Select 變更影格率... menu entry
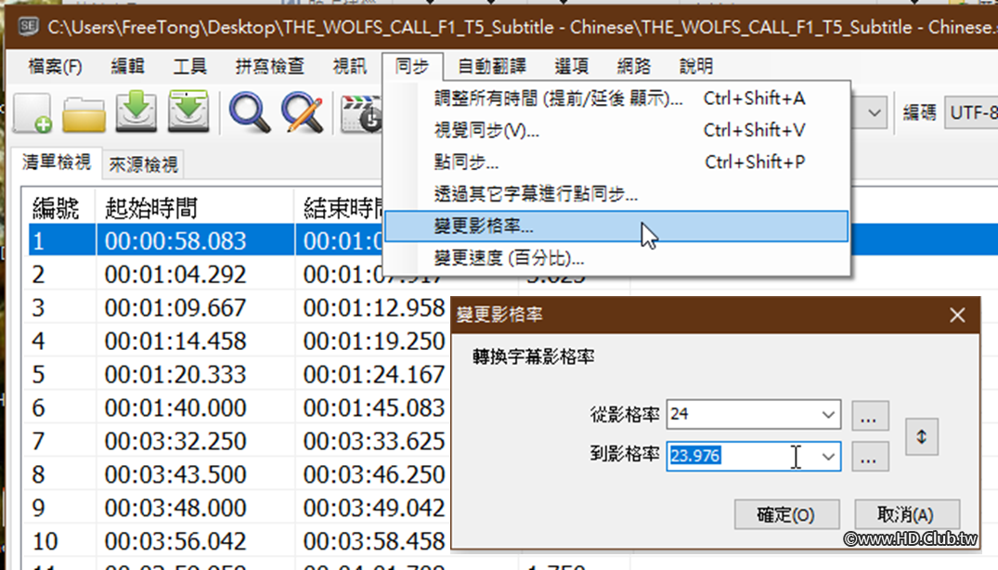Screen dimensions: 998x570 616,227
